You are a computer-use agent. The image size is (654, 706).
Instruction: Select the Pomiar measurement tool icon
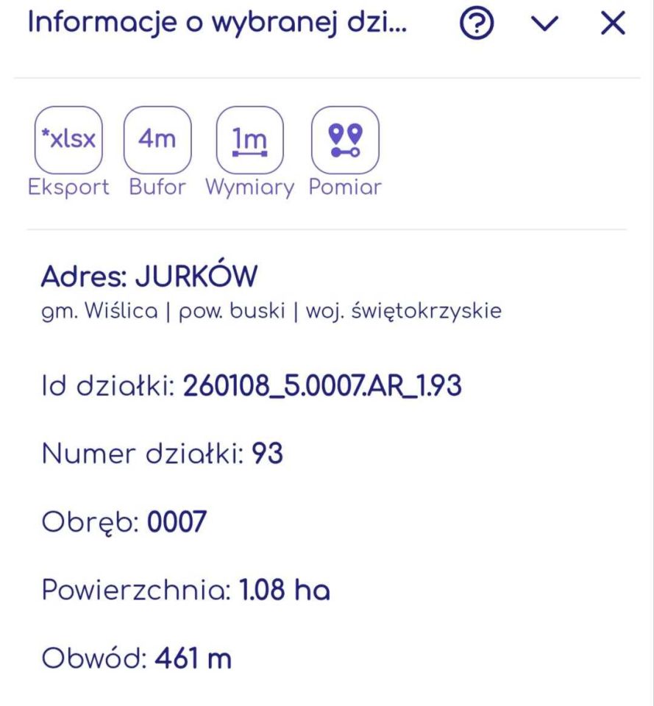point(344,139)
